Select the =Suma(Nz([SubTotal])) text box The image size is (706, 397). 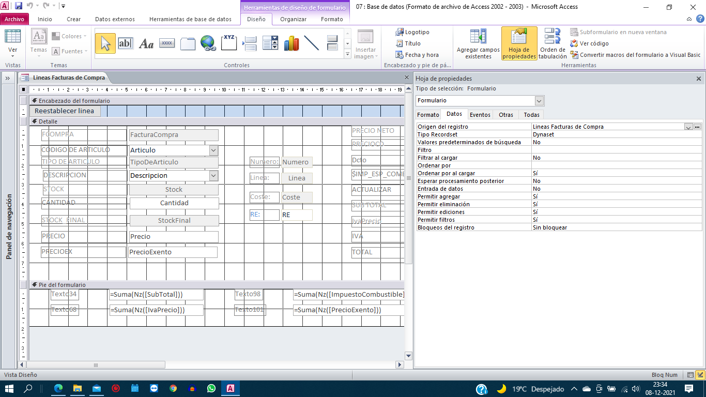156,295
